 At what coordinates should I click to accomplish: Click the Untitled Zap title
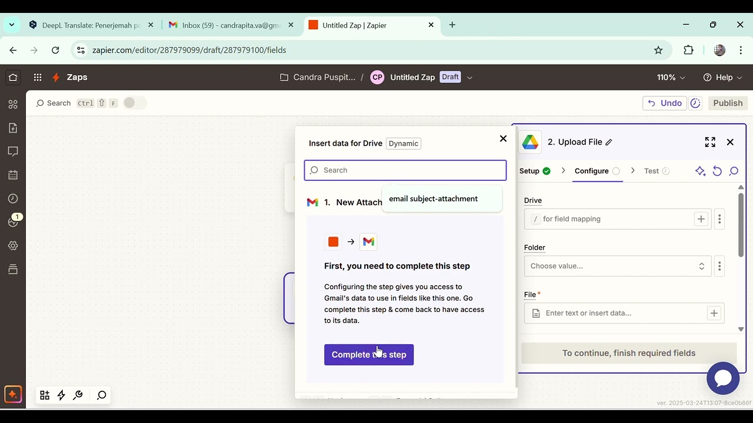coord(412,77)
